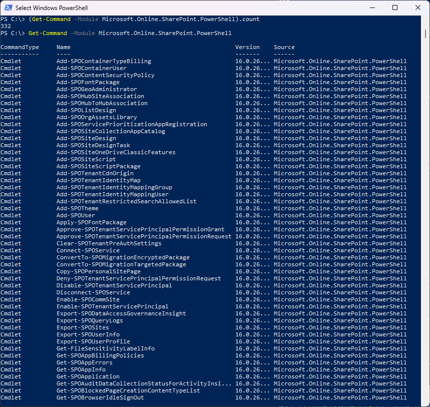Click Add-SPOHubSiteAssociation cmdlet name

[101, 96]
